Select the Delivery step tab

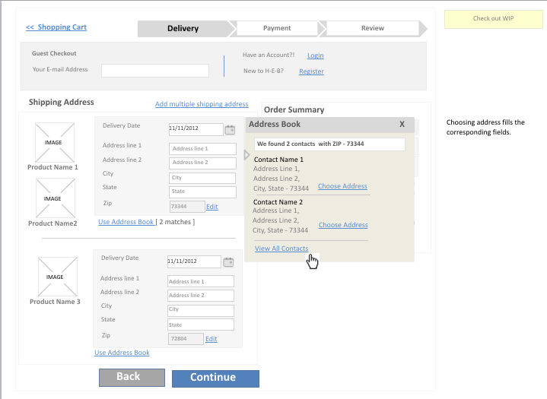click(x=184, y=28)
